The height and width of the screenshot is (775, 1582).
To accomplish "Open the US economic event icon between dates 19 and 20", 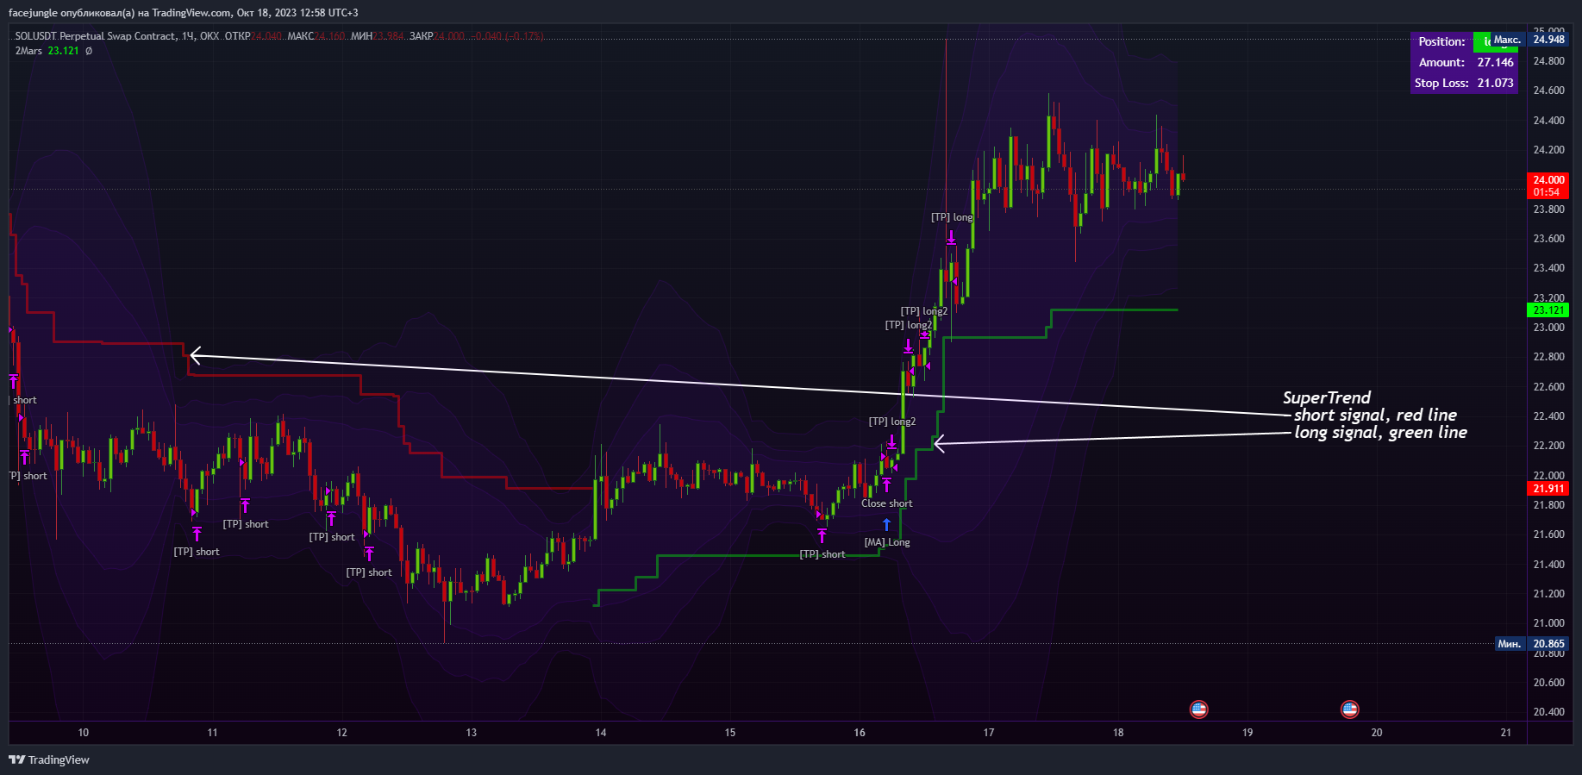I will click(x=1350, y=709).
